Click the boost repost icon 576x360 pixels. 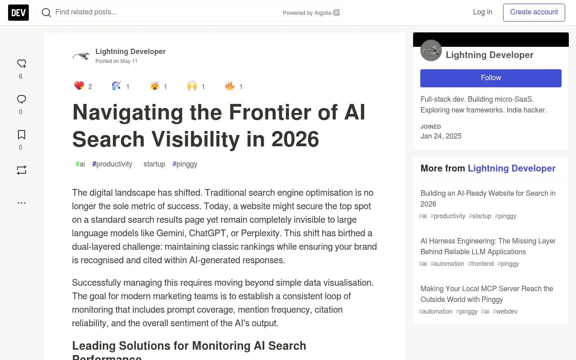(x=22, y=170)
